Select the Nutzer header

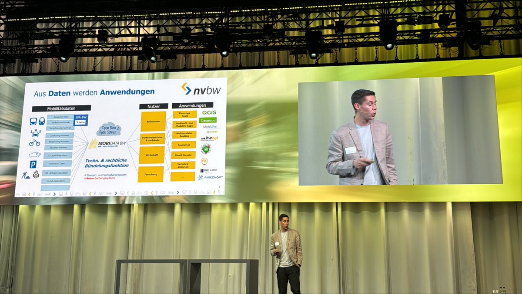pos(154,106)
